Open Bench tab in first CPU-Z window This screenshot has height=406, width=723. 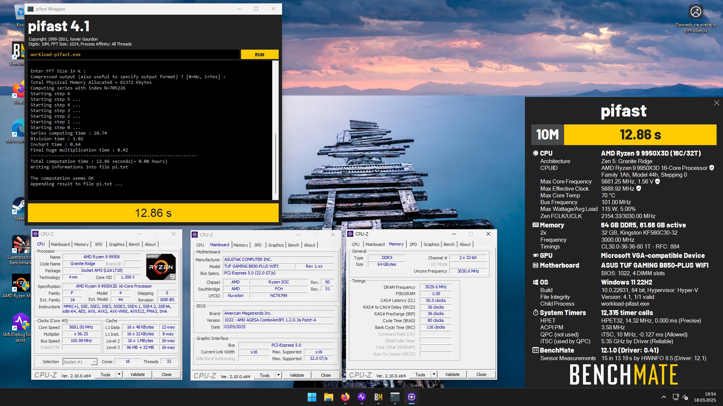pos(134,244)
